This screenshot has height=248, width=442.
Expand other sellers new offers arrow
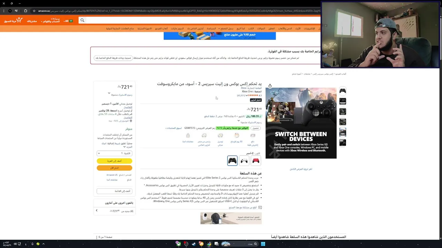[96, 210]
